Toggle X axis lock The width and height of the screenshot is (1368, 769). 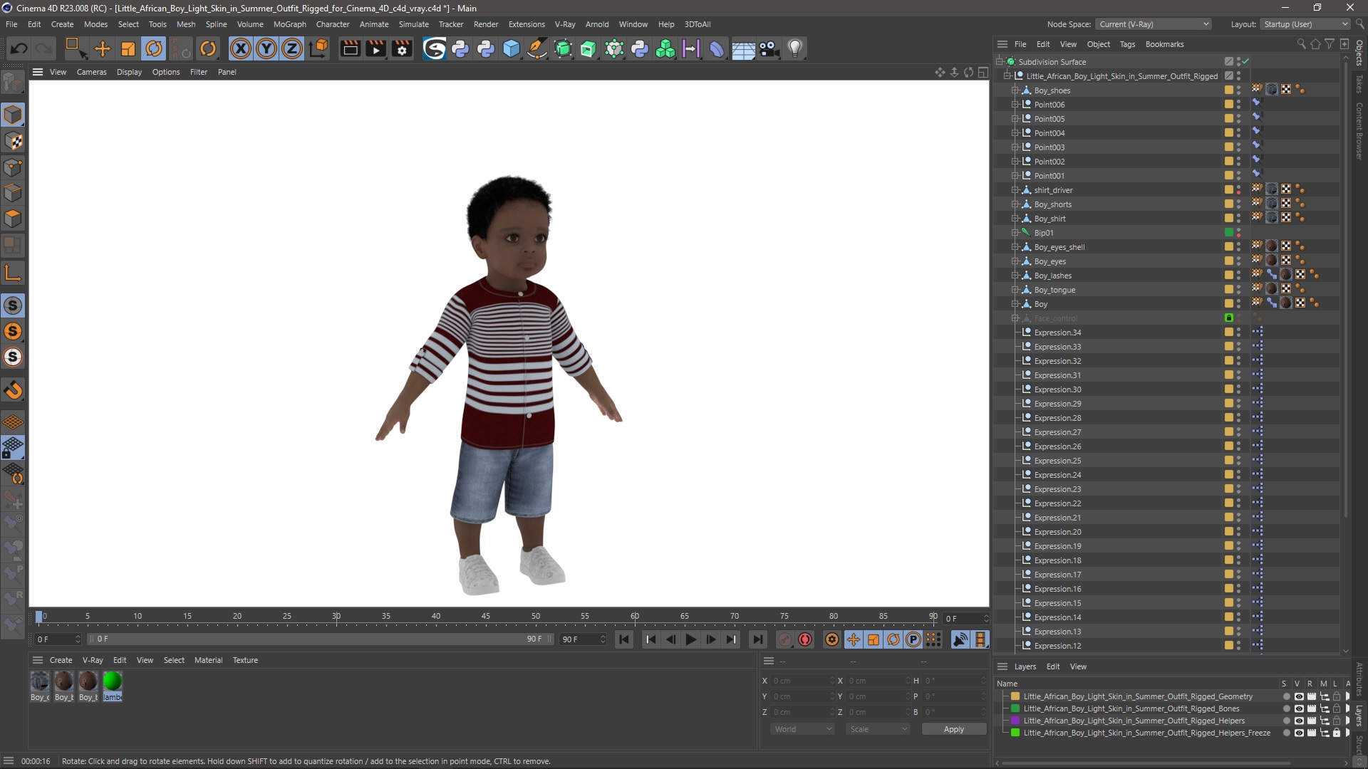pyautogui.click(x=241, y=48)
